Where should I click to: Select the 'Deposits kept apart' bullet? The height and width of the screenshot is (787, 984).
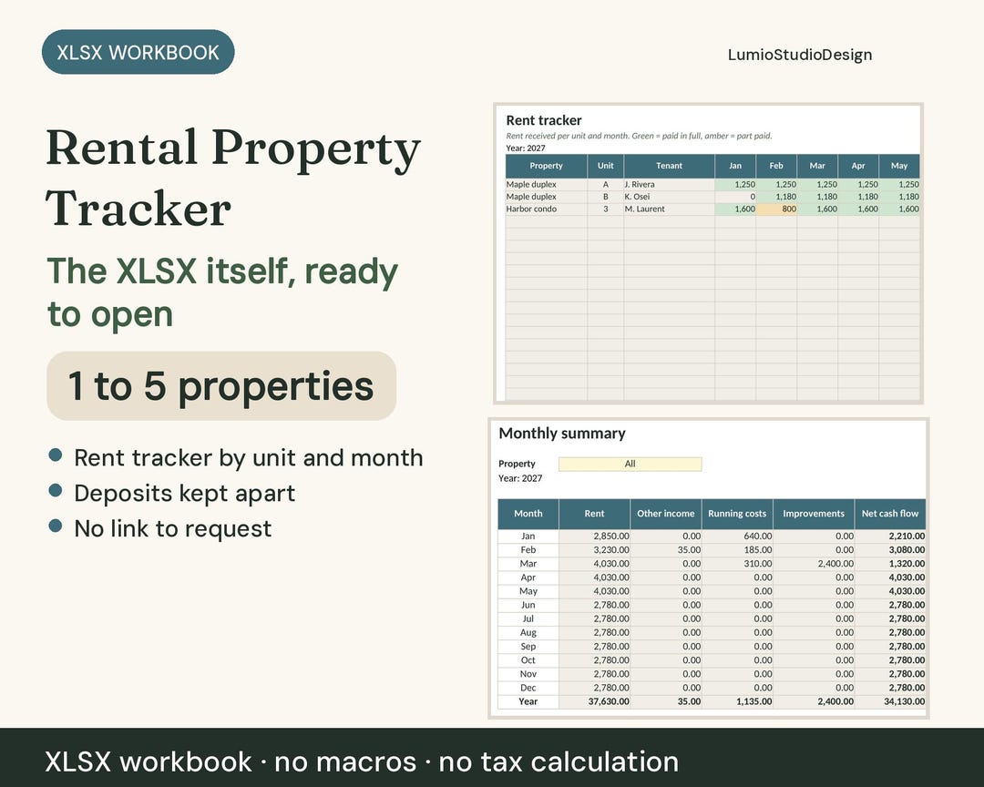click(x=184, y=494)
